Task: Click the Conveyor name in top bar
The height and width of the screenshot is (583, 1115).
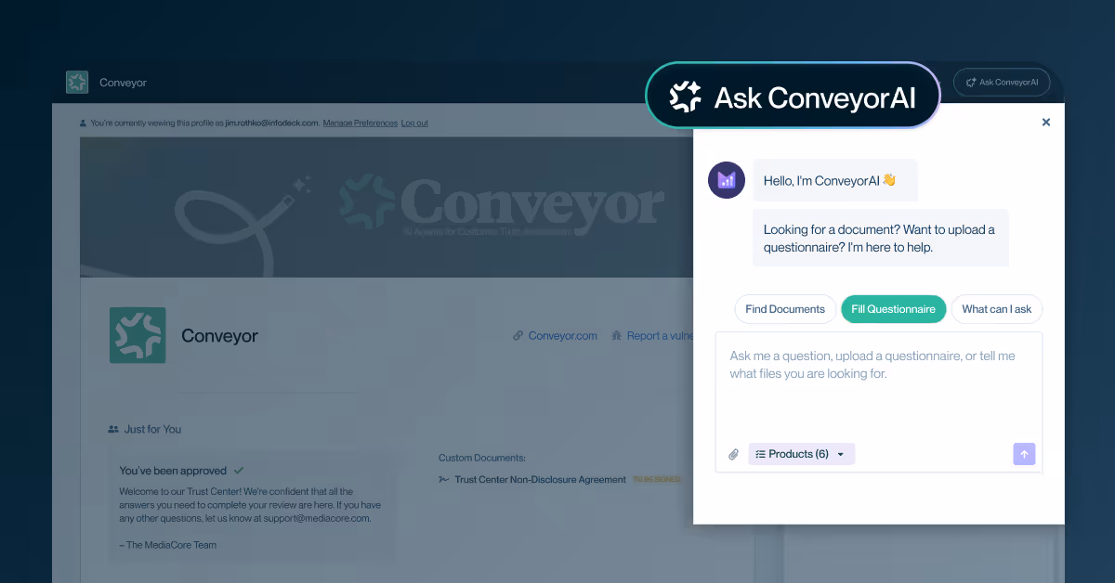Action: [x=124, y=83]
